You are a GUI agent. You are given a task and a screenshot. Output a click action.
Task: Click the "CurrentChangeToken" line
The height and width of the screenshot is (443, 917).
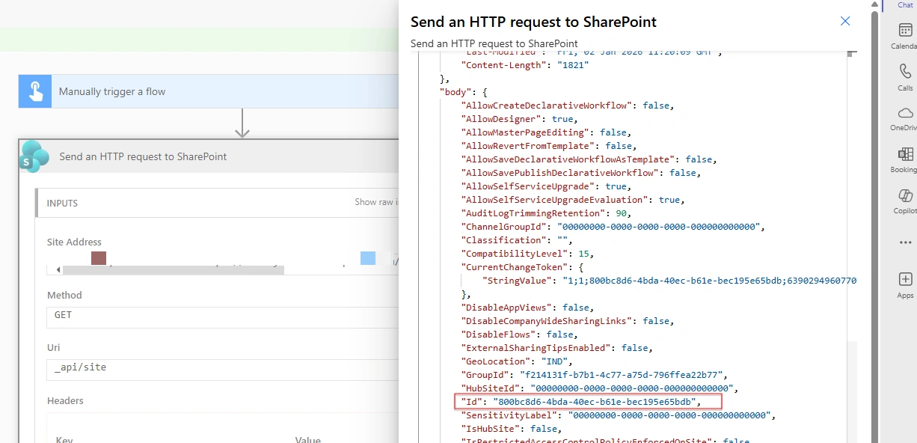point(521,267)
